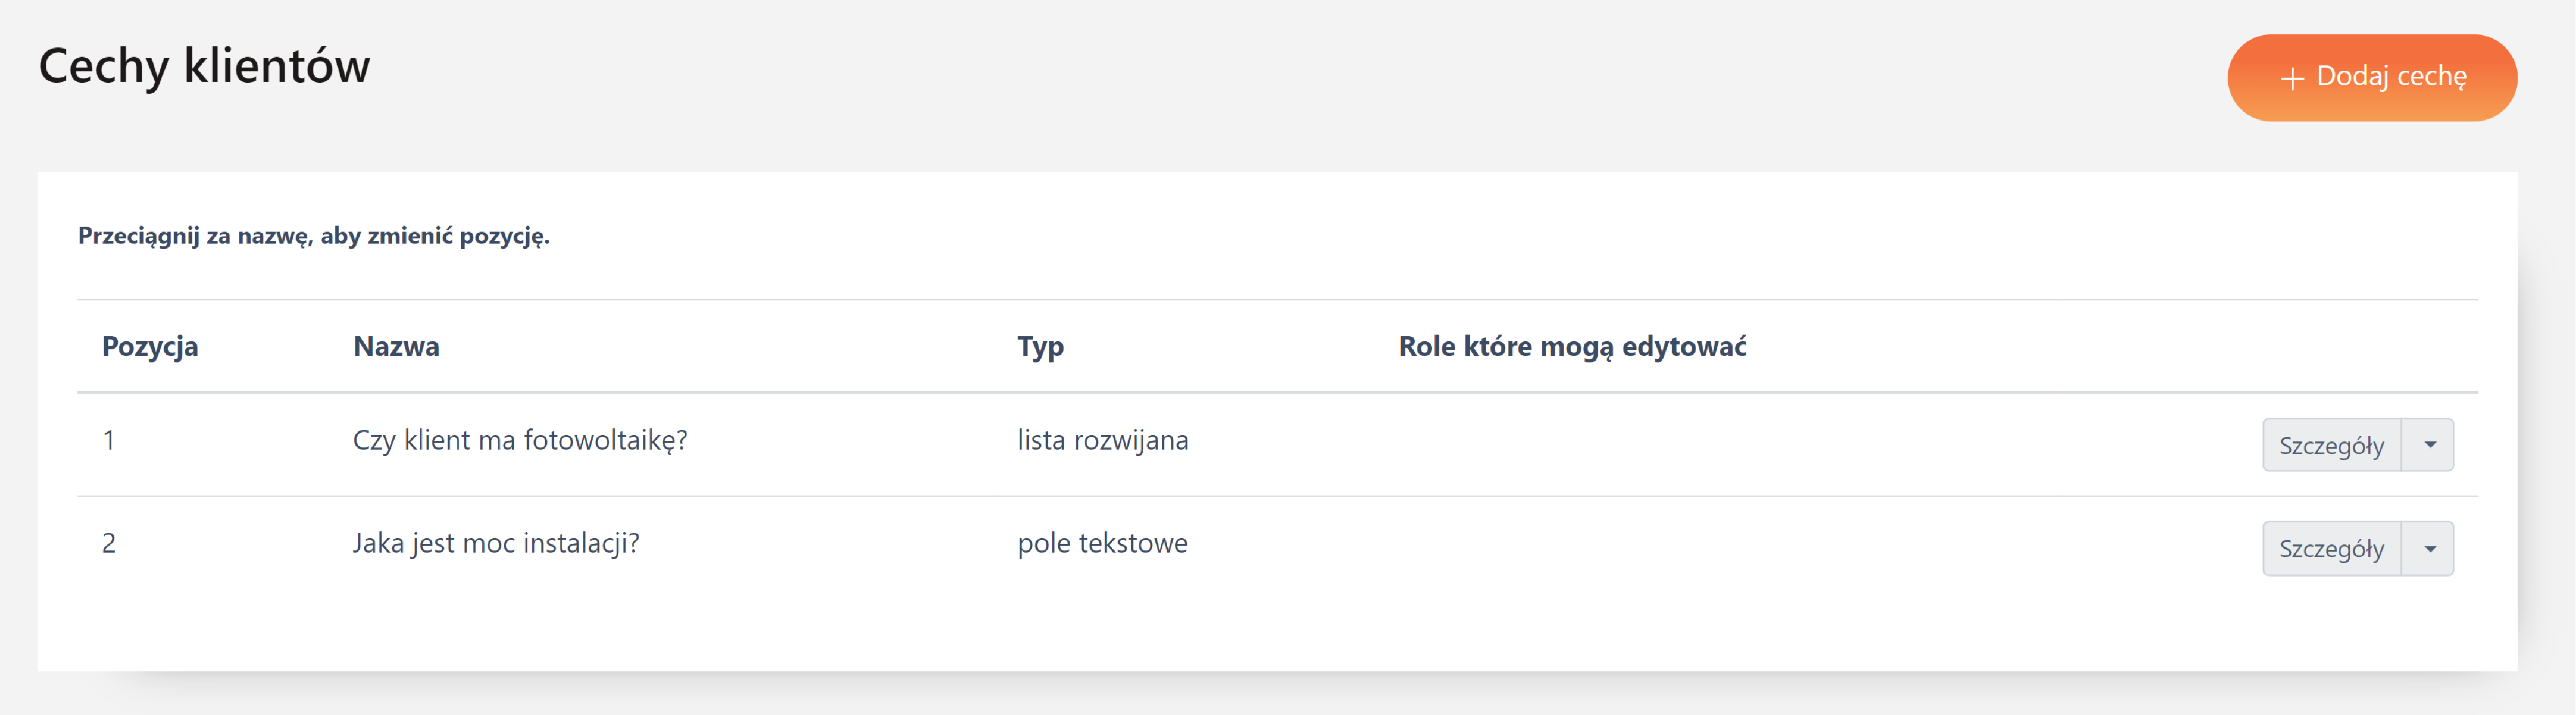This screenshot has width=2576, height=715.
Task: Click empty roles cell in fotowoltaikę row
Action: [1700, 442]
